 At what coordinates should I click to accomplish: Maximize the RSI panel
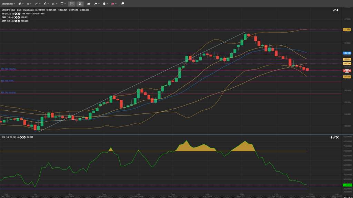pyautogui.click(x=334, y=137)
